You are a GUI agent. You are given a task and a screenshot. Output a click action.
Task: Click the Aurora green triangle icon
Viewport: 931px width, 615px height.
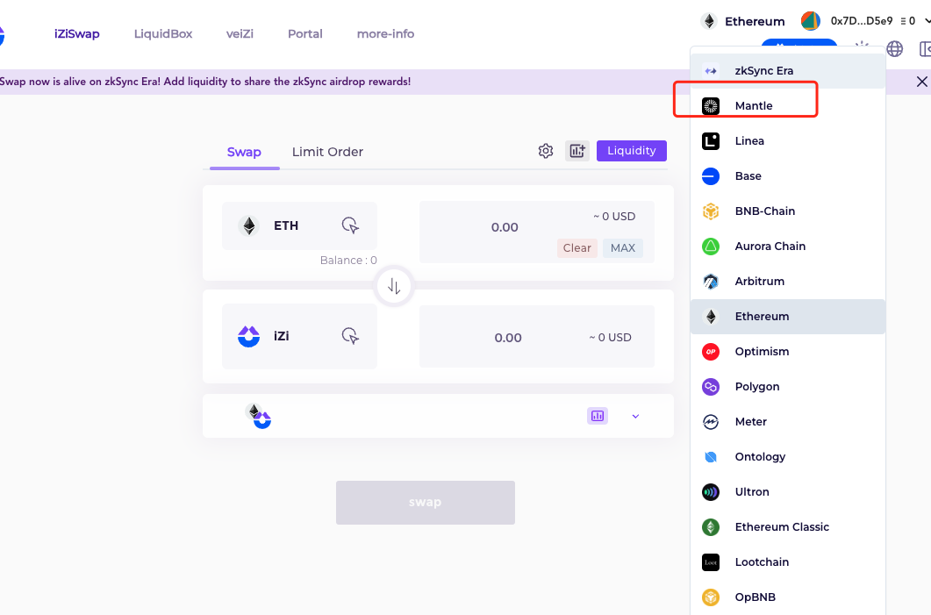(x=711, y=246)
